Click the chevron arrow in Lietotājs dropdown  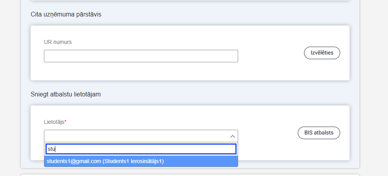232,136
